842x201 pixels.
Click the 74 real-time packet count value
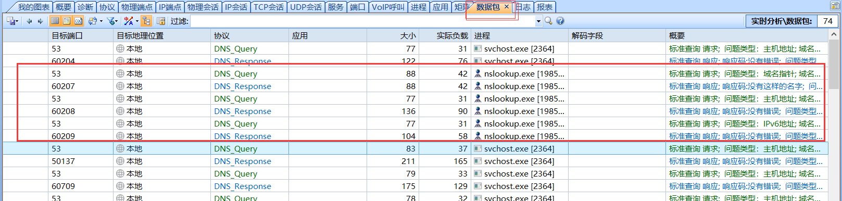click(x=828, y=21)
